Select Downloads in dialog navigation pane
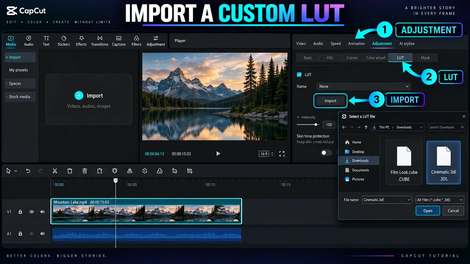This screenshot has width=470, height=264. (359, 160)
